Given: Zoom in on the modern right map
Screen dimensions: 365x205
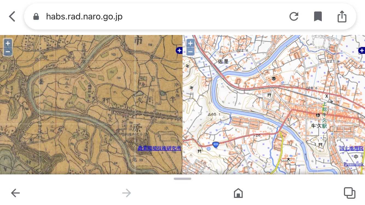Looking at the screenshot, I should point(190,43).
